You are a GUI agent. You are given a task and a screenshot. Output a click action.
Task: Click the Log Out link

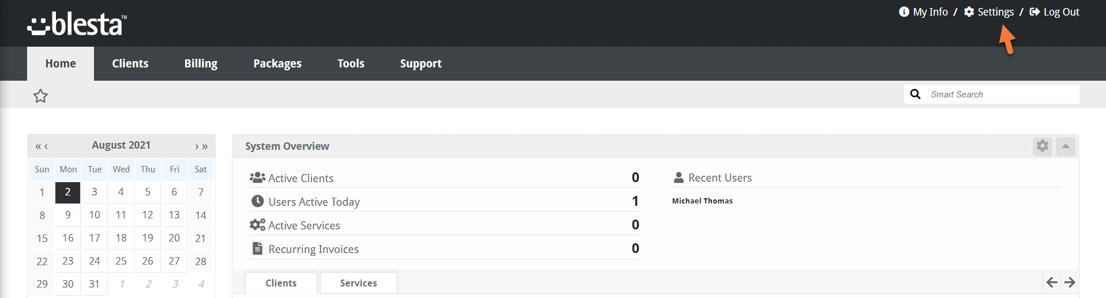(x=1060, y=12)
